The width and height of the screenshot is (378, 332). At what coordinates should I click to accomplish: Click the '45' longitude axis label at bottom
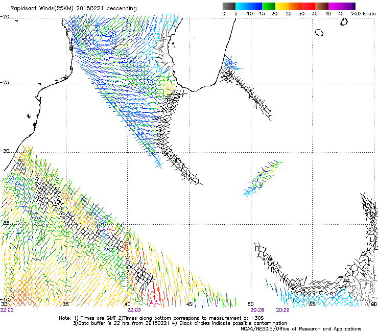[x=190, y=304]
